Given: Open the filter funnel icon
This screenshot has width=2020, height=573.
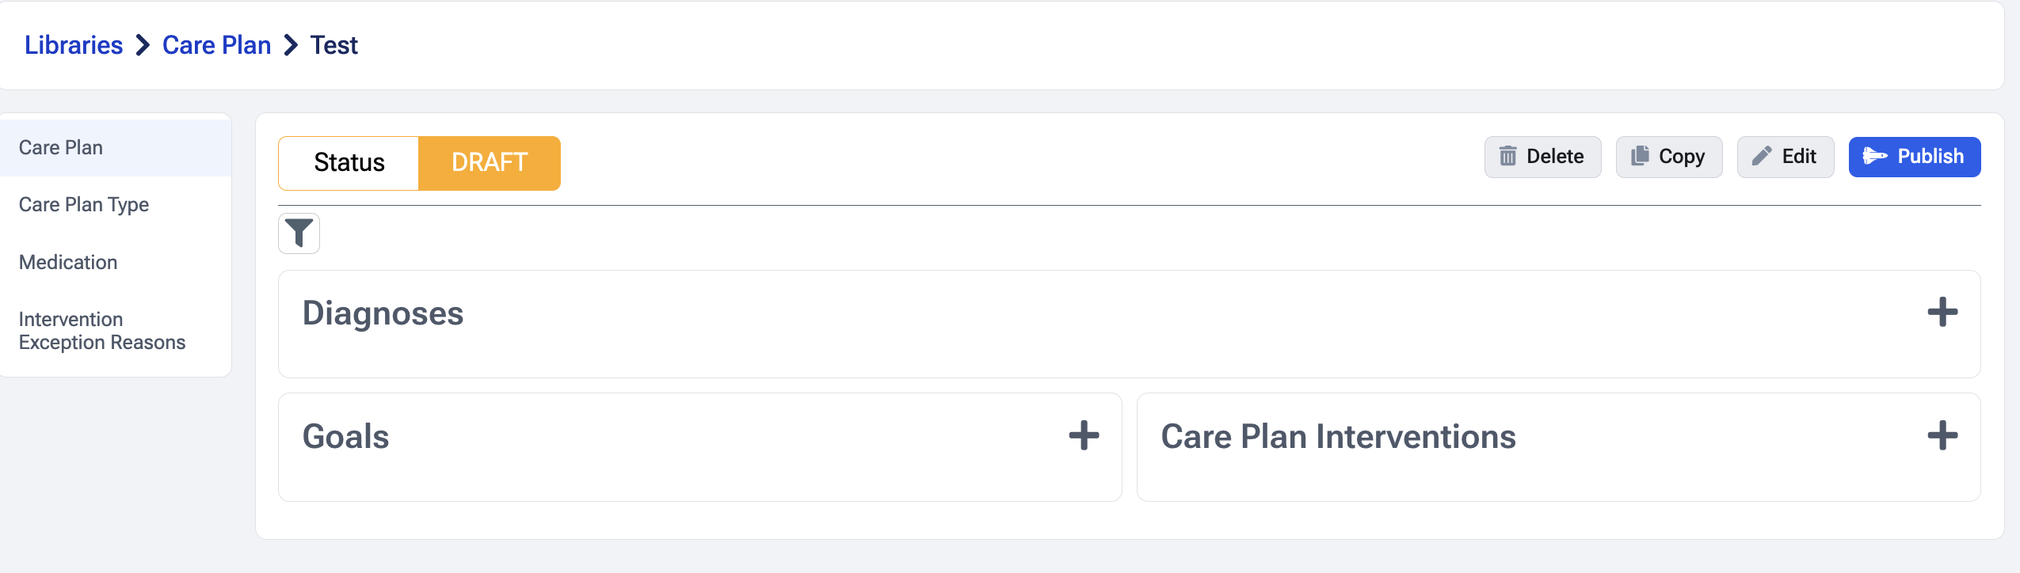Looking at the screenshot, I should (299, 233).
